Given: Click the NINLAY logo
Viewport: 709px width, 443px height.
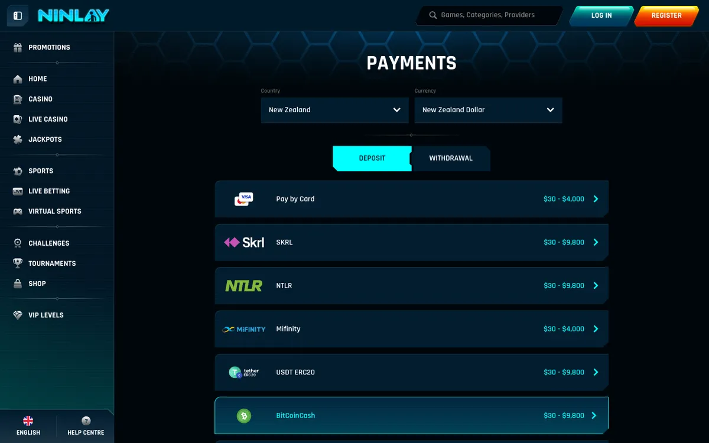Looking at the screenshot, I should point(73,16).
